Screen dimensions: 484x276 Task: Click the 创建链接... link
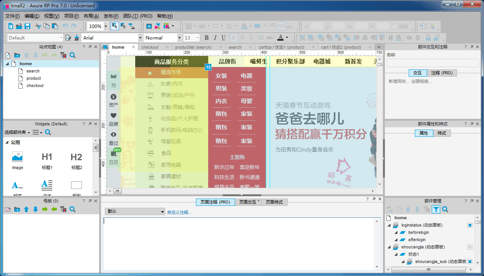tap(421, 81)
